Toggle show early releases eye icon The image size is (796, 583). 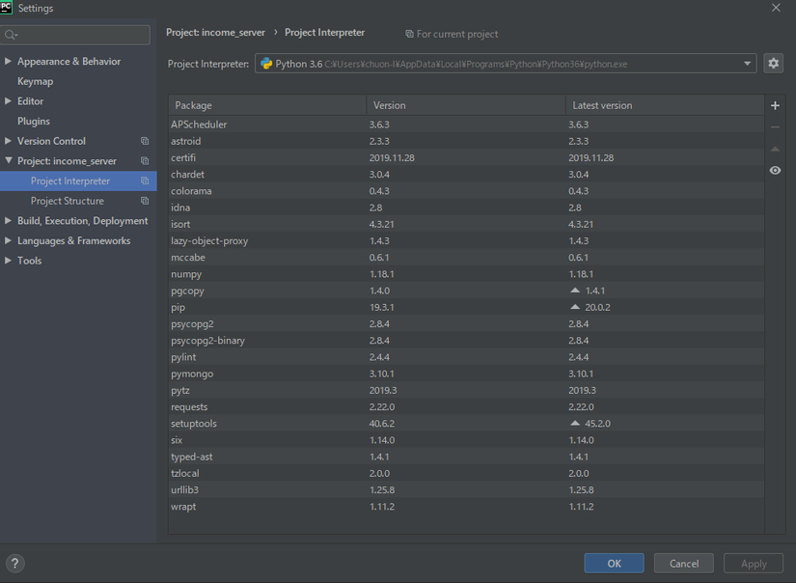775,170
